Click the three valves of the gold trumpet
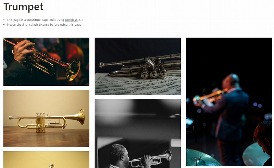This screenshot has width=274, height=168. [41, 123]
